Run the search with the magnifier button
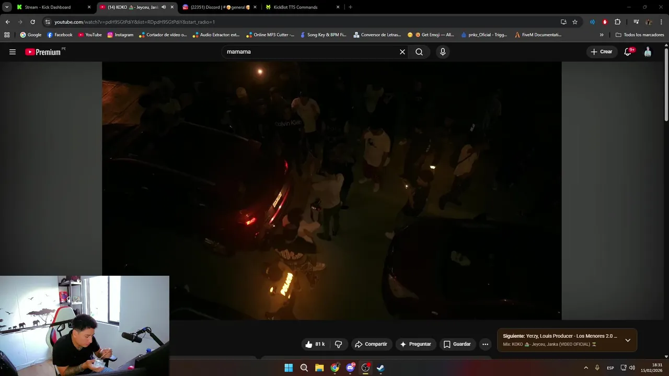This screenshot has width=669, height=376. pos(419,52)
